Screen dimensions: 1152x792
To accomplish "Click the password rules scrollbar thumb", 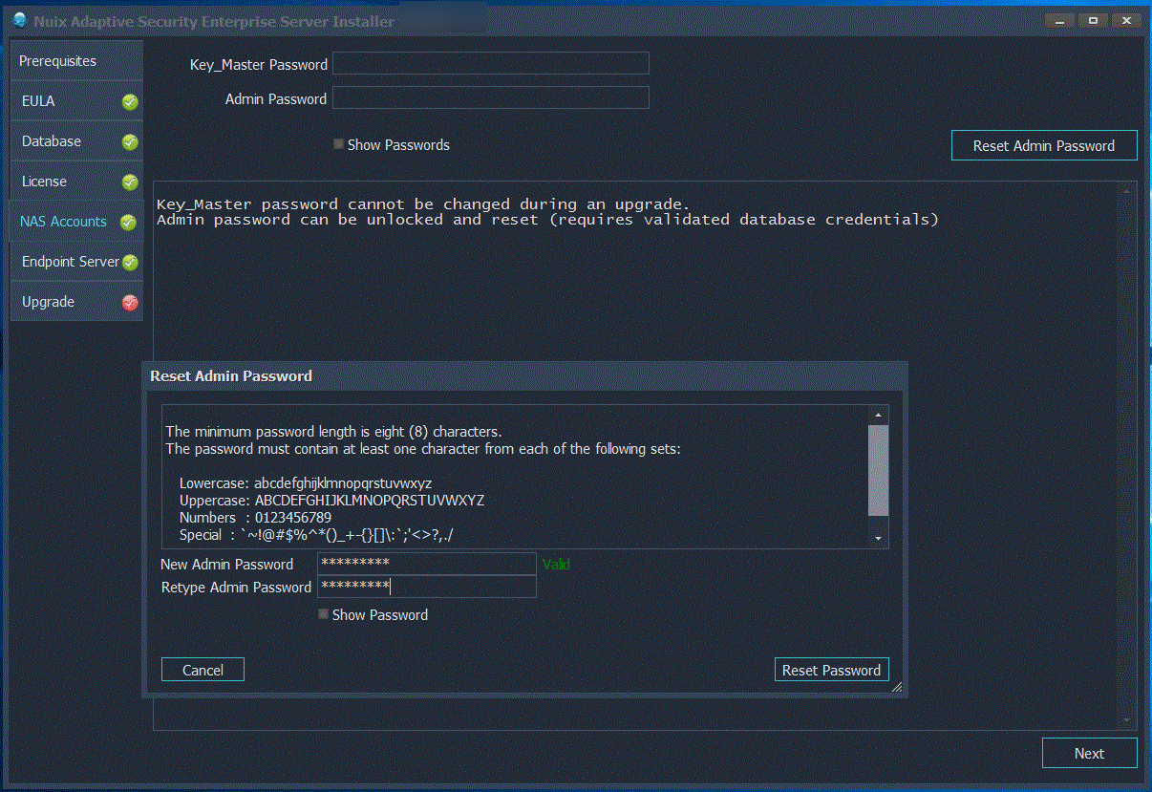I will (878, 470).
